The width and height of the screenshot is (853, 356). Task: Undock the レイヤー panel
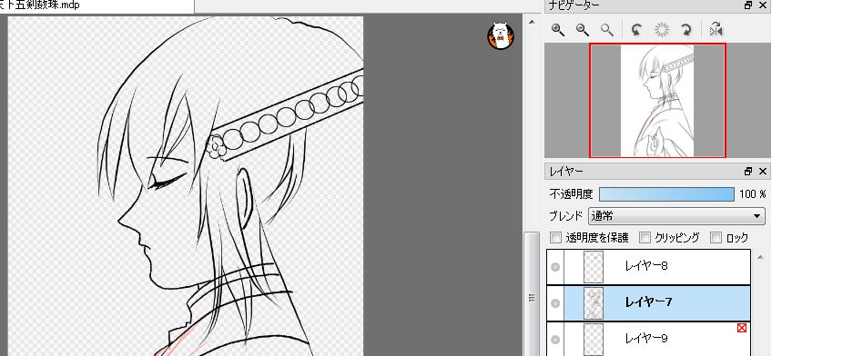pos(748,172)
